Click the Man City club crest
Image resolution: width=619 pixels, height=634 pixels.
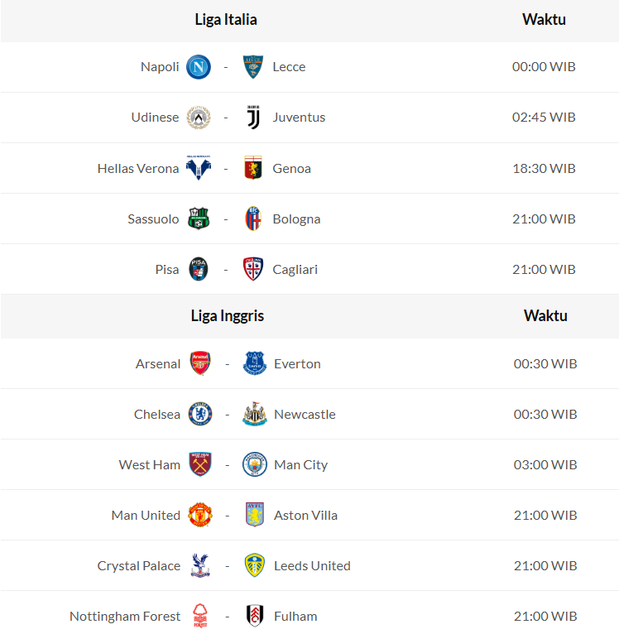255,465
